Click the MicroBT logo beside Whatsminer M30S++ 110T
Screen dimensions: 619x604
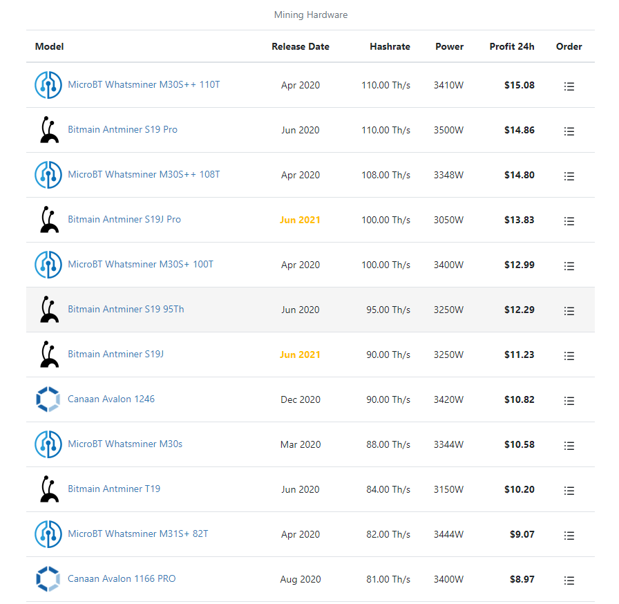[x=48, y=85]
